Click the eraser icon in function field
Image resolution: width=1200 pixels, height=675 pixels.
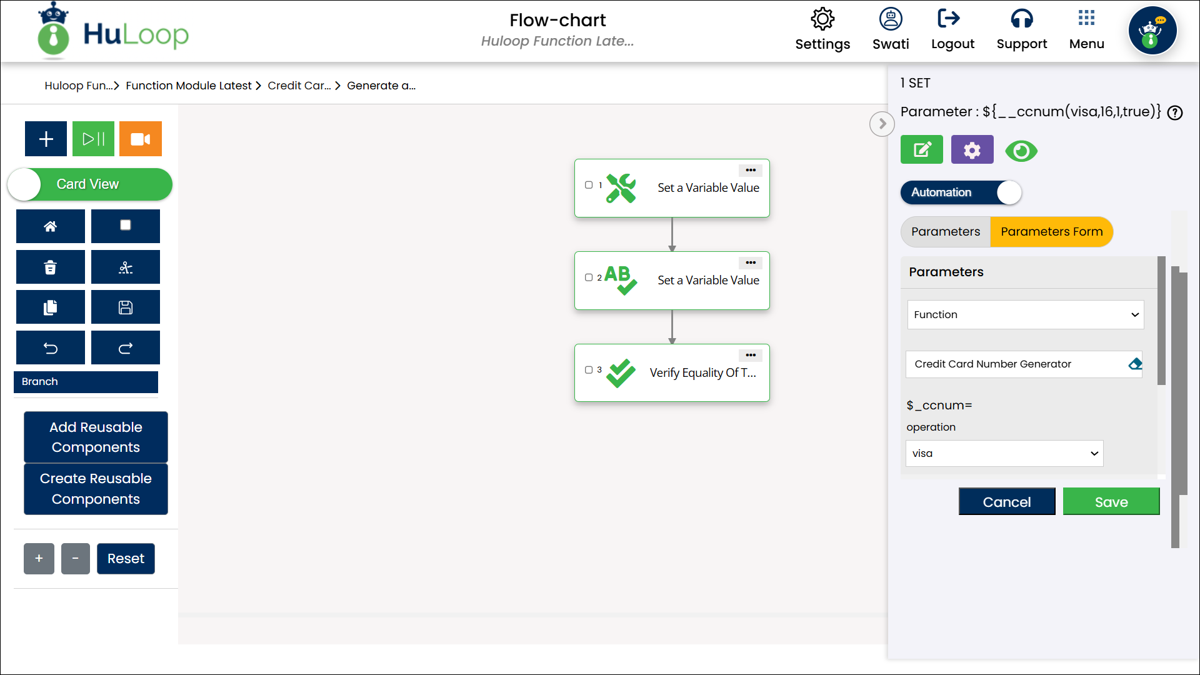point(1135,364)
